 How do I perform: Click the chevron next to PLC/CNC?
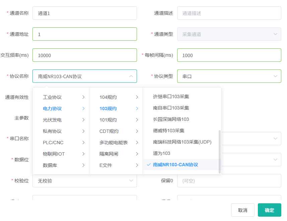[x=83, y=143]
